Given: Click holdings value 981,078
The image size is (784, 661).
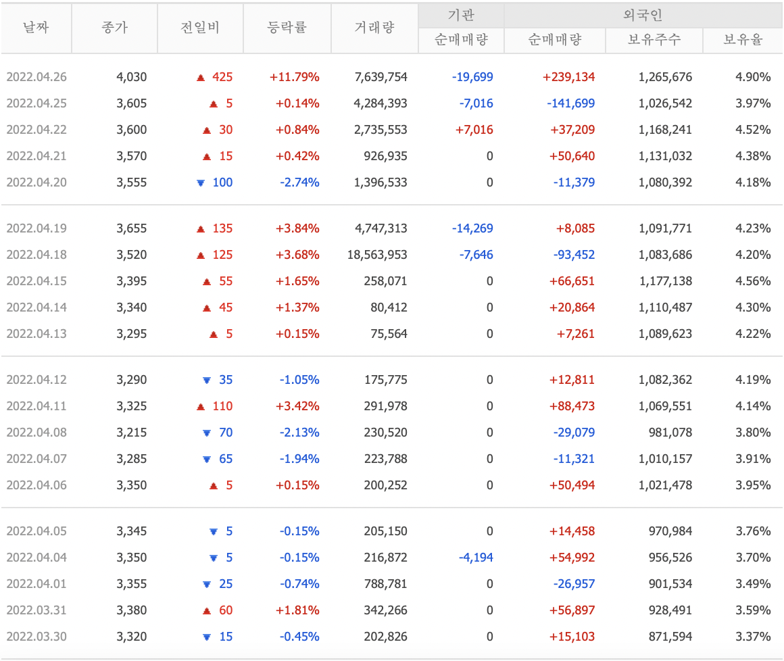Looking at the screenshot, I should (670, 433).
